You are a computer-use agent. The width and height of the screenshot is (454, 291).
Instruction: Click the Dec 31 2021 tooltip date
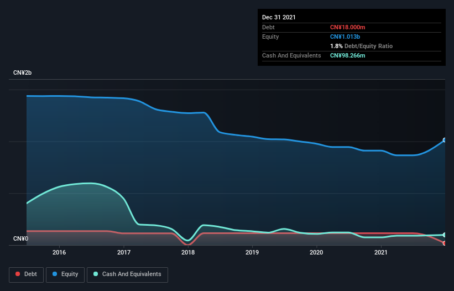(x=279, y=17)
